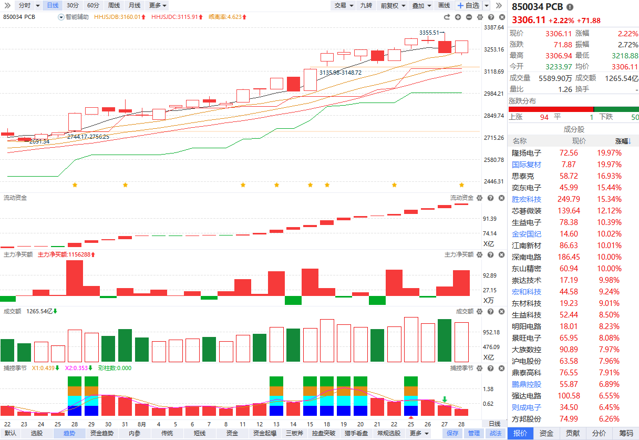639x440 pixels.
Task: Open settings gear of the 主力净买额 panel
Action: point(479,254)
